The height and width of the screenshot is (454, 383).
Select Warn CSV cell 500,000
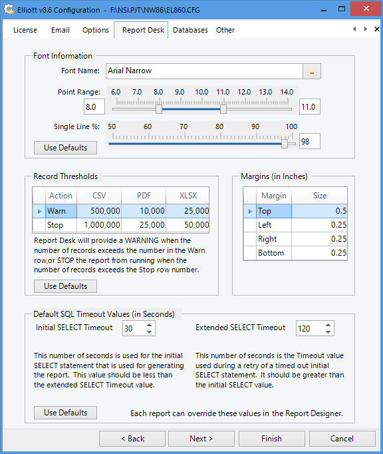(x=99, y=211)
